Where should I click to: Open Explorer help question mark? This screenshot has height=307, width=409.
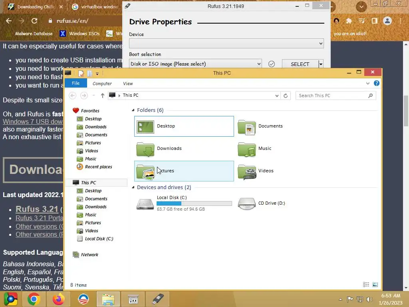click(x=376, y=83)
